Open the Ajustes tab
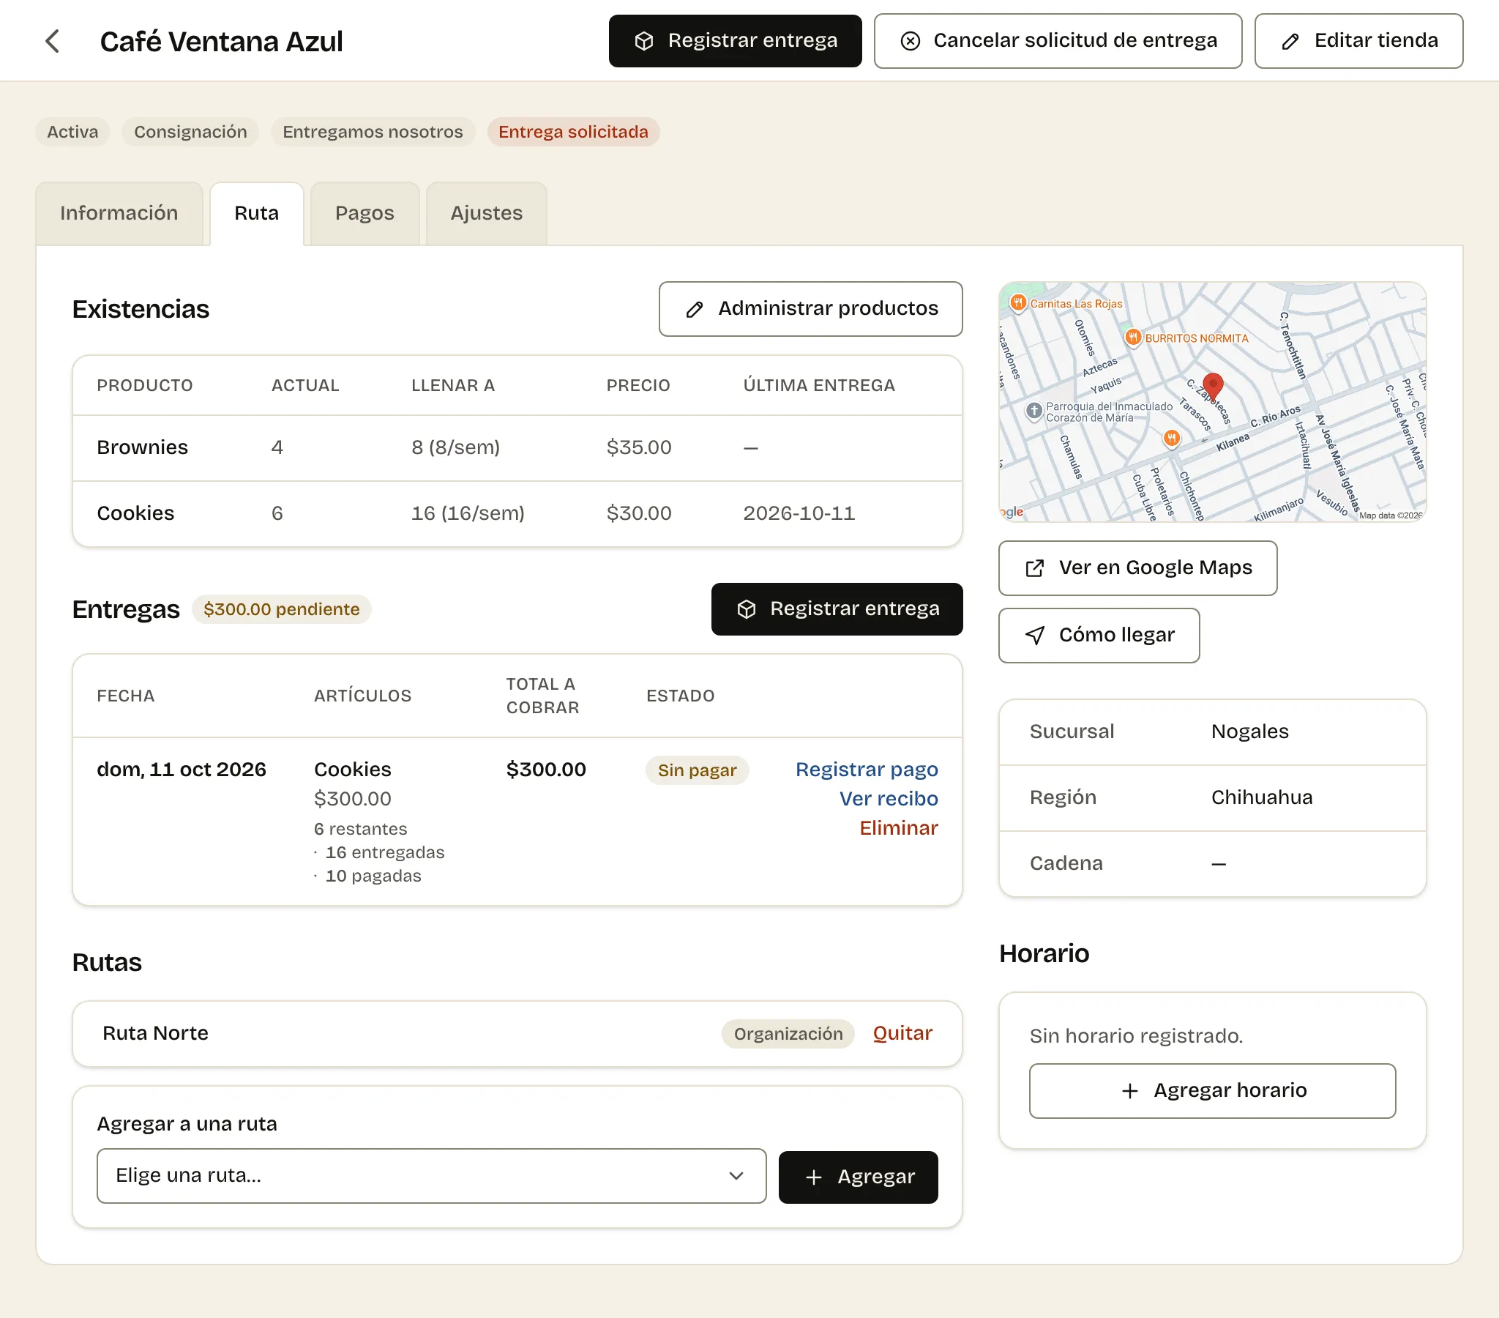The width and height of the screenshot is (1499, 1318). [486, 213]
